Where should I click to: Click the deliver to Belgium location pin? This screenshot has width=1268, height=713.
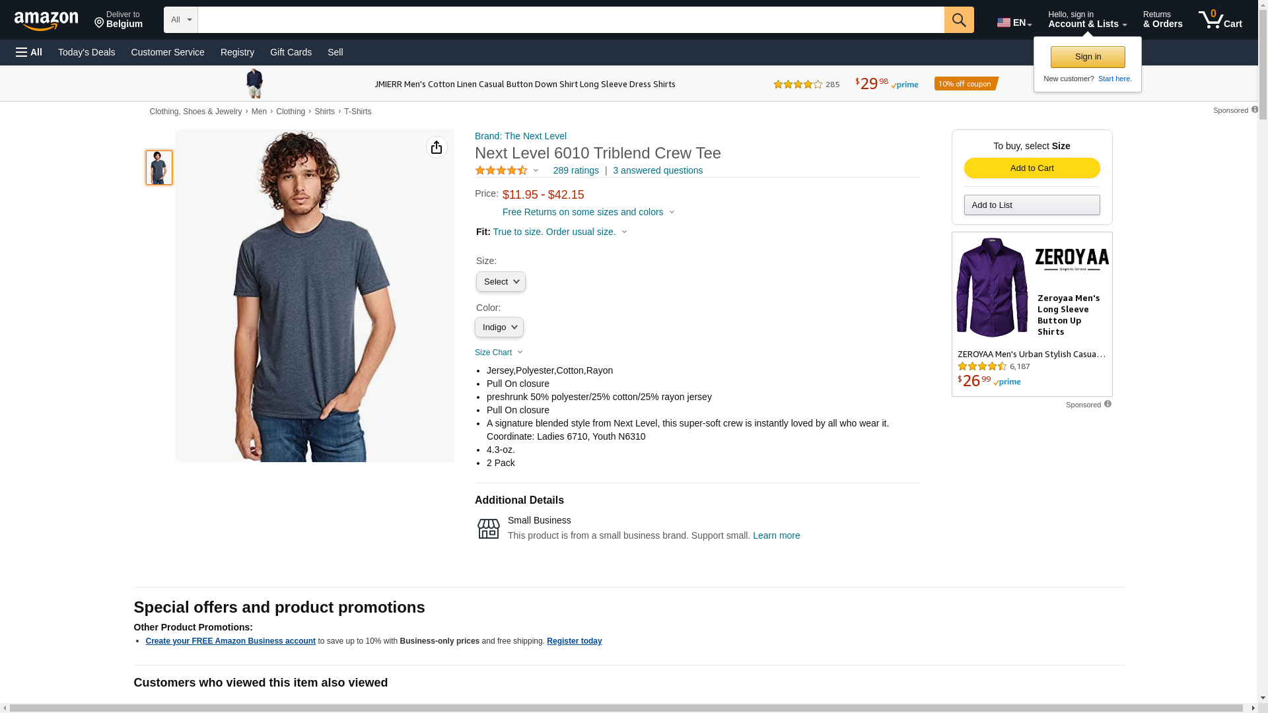click(x=100, y=23)
